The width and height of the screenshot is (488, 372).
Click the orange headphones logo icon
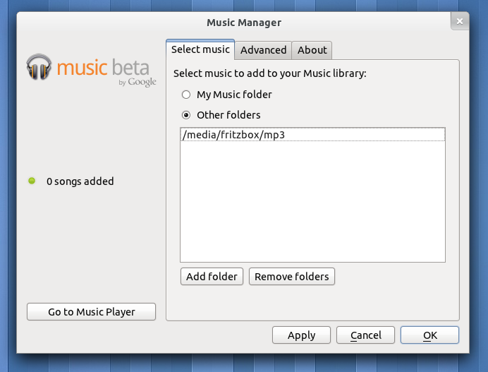point(39,67)
